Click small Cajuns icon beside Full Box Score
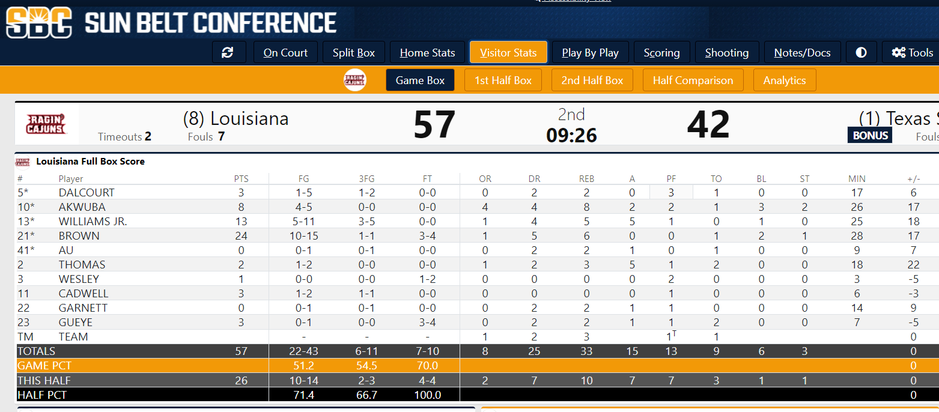939x412 pixels. click(23, 162)
